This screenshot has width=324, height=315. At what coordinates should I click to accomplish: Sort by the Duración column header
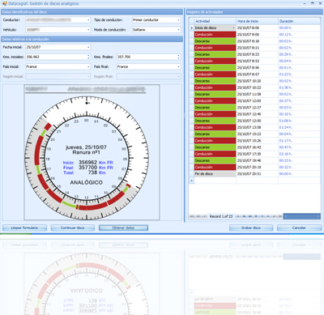pos(299,21)
